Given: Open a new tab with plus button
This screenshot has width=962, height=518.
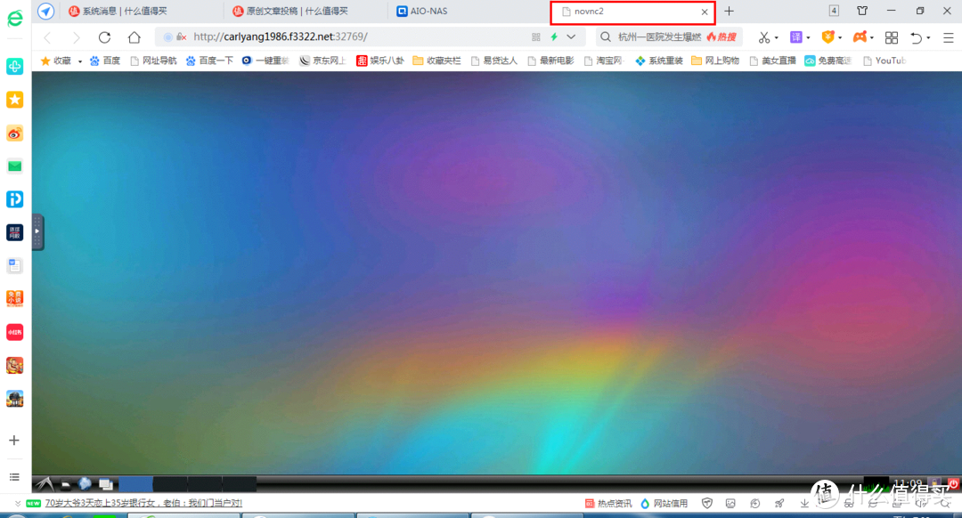Looking at the screenshot, I should click(x=729, y=11).
